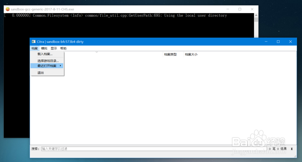The width and height of the screenshot is (302, 162).
Task: Click the console log line about GetUserPath
Action: [116, 15]
